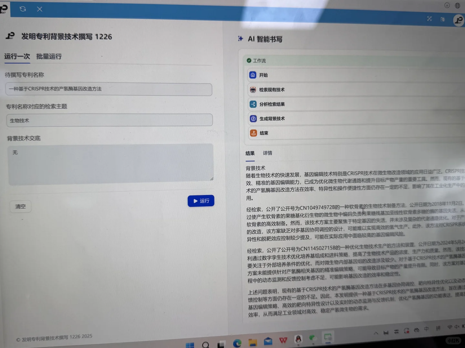Click the refresh icon in the top toolbar

coord(22,9)
